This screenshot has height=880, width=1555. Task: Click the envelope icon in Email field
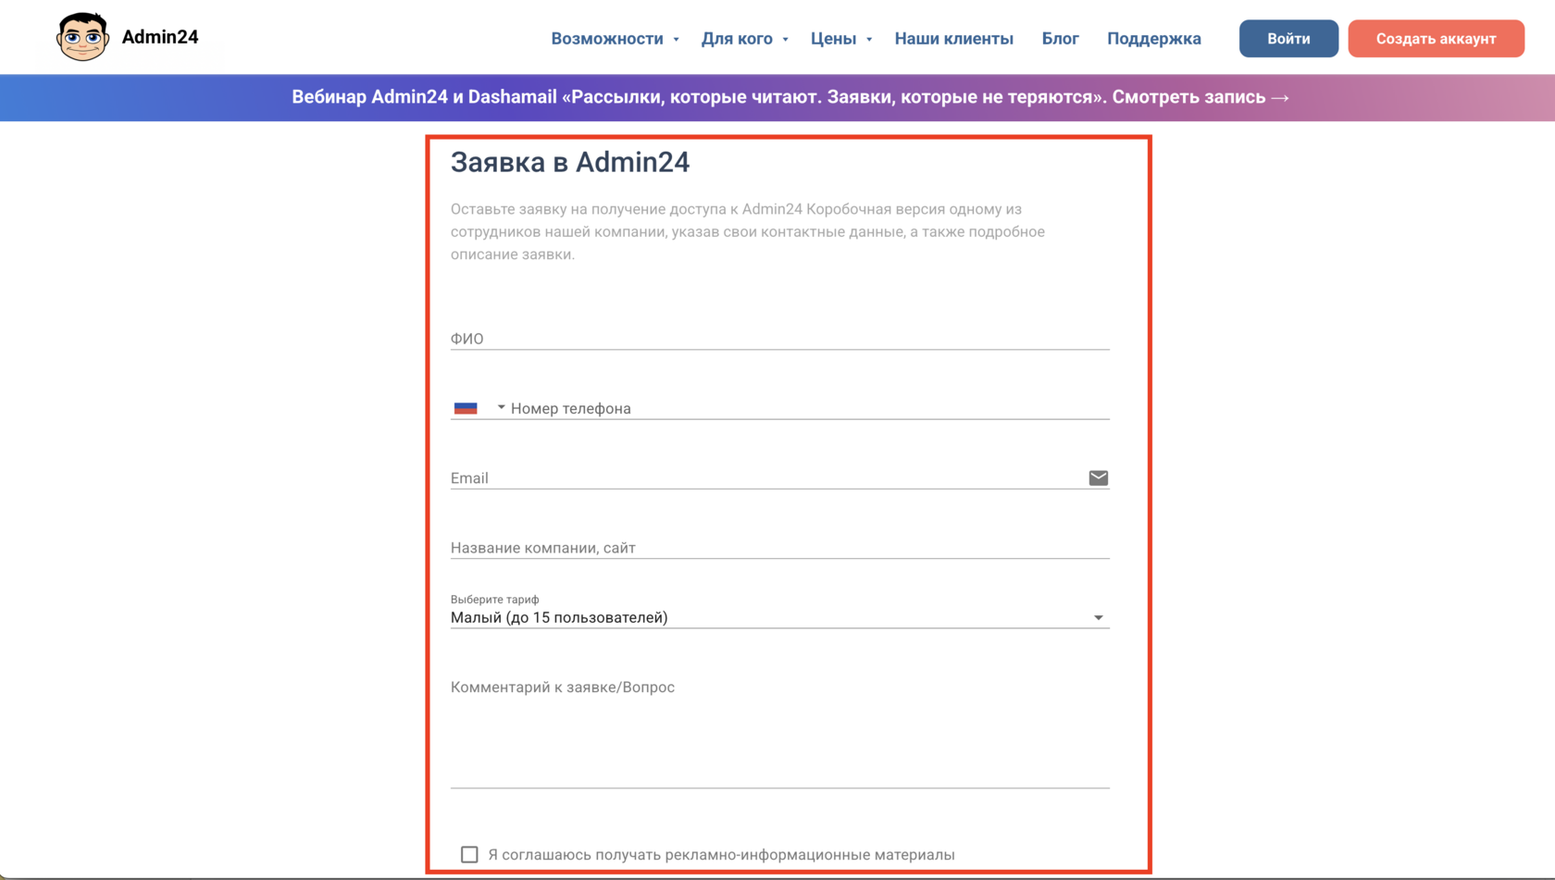(x=1098, y=478)
